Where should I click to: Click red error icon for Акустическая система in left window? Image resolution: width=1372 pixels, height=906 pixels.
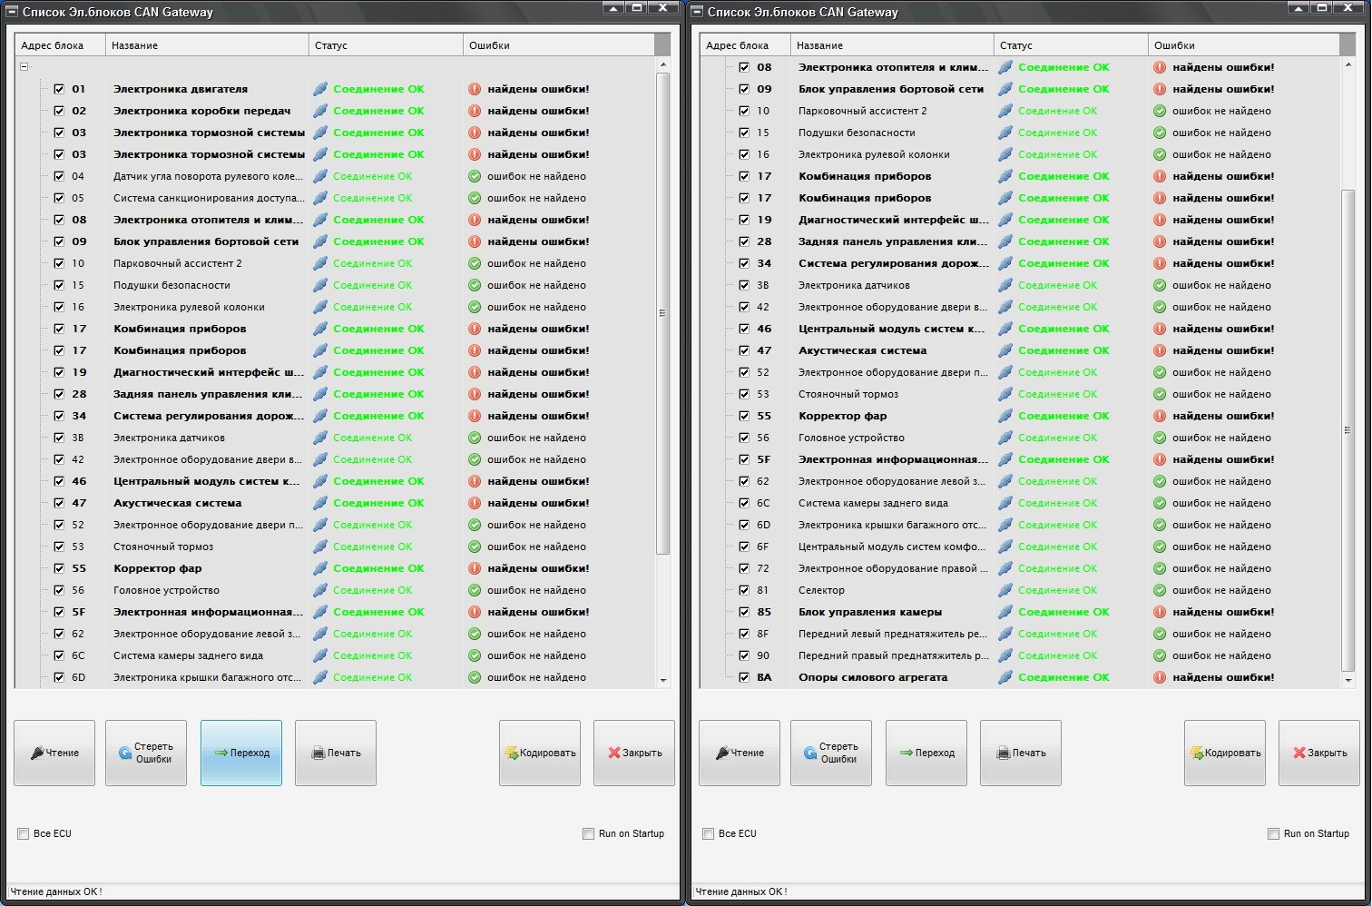475,503
